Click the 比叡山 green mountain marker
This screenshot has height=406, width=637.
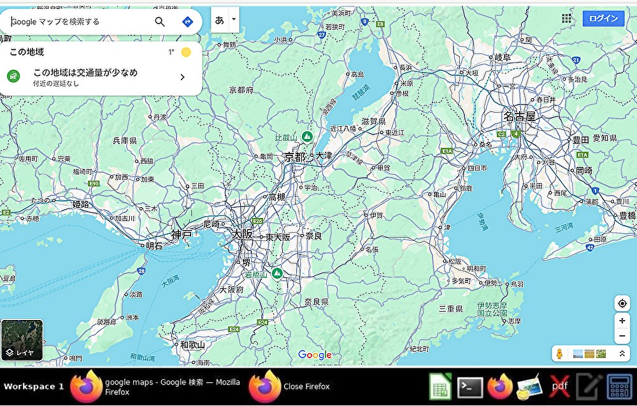point(308,136)
